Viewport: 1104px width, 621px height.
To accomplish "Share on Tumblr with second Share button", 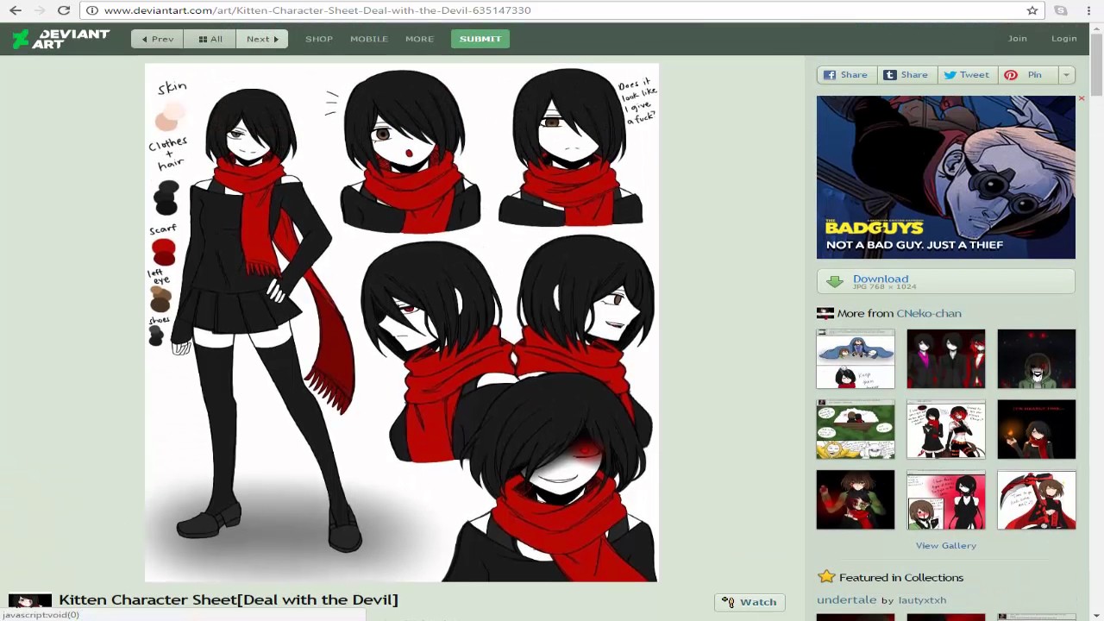I will click(x=906, y=75).
